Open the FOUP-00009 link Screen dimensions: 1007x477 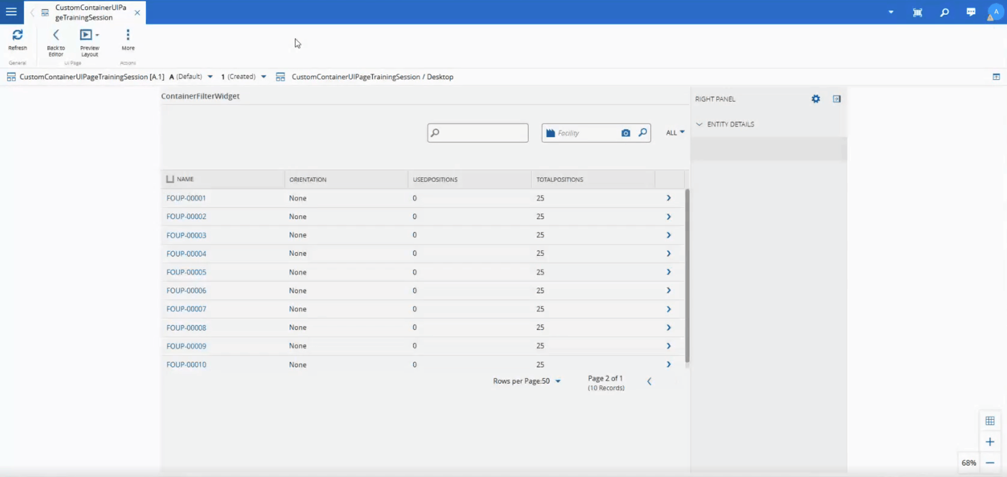click(x=186, y=346)
